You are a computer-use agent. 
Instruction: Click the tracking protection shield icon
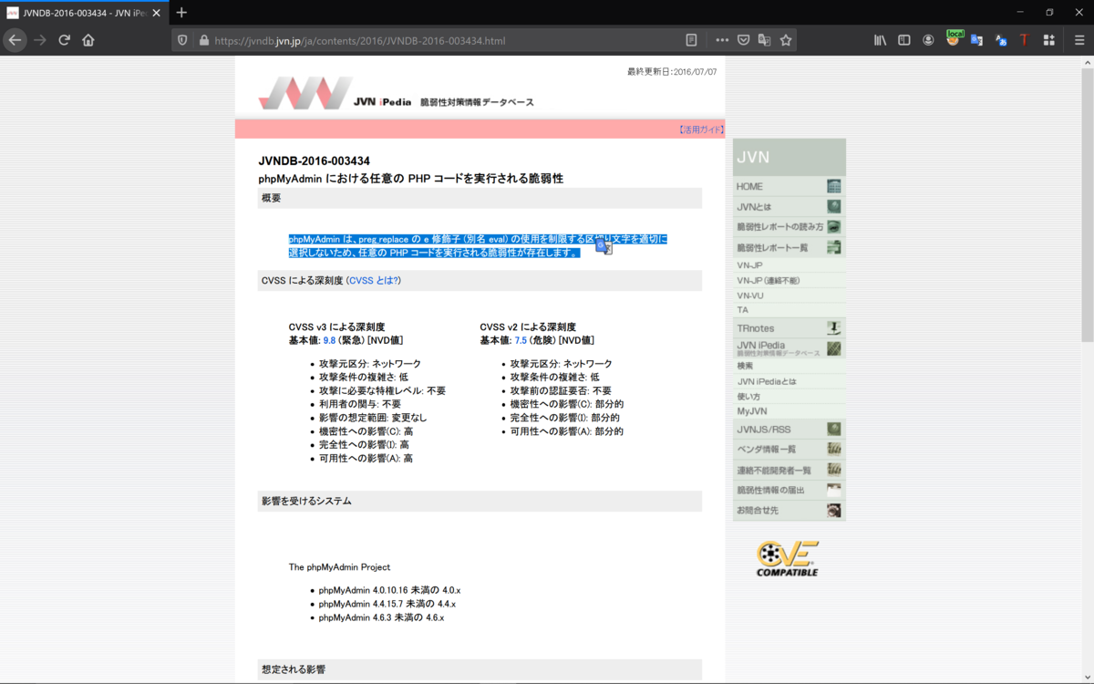(x=182, y=40)
